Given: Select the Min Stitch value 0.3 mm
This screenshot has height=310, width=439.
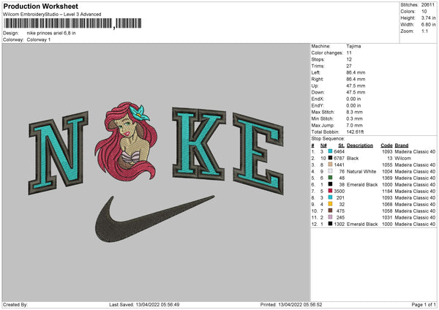Looking at the screenshot, I should point(354,118).
